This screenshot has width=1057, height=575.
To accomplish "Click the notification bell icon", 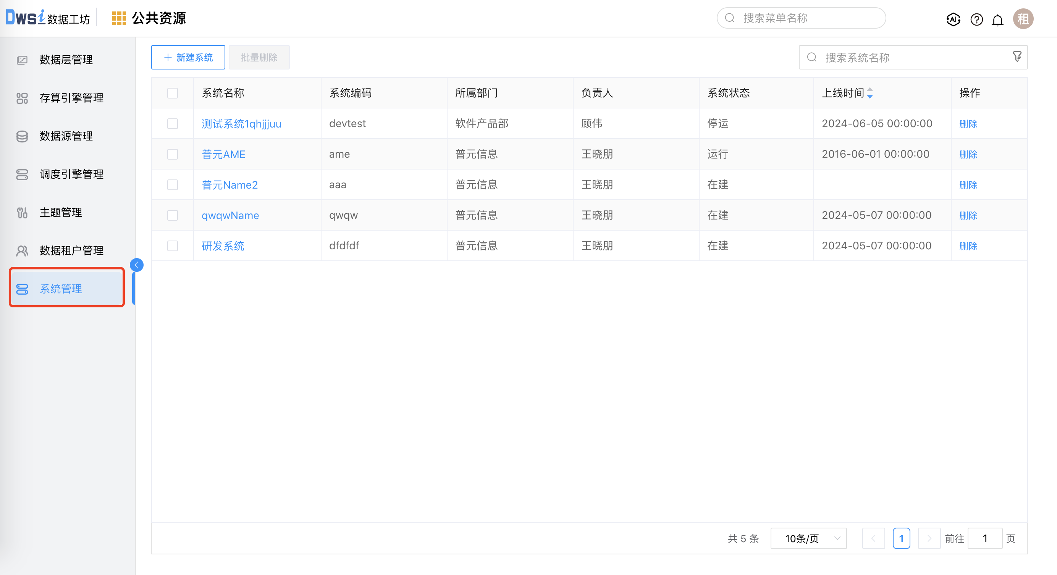I will 997,19.
